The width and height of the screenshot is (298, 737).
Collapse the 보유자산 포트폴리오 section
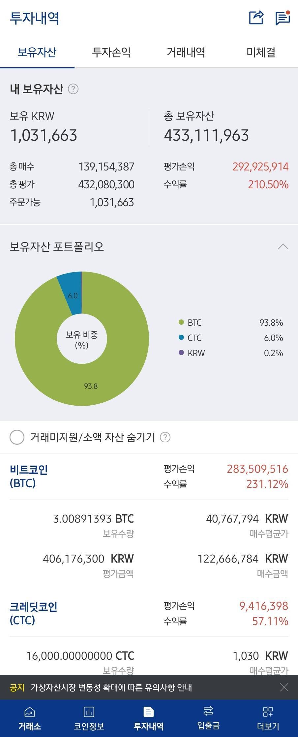[283, 247]
